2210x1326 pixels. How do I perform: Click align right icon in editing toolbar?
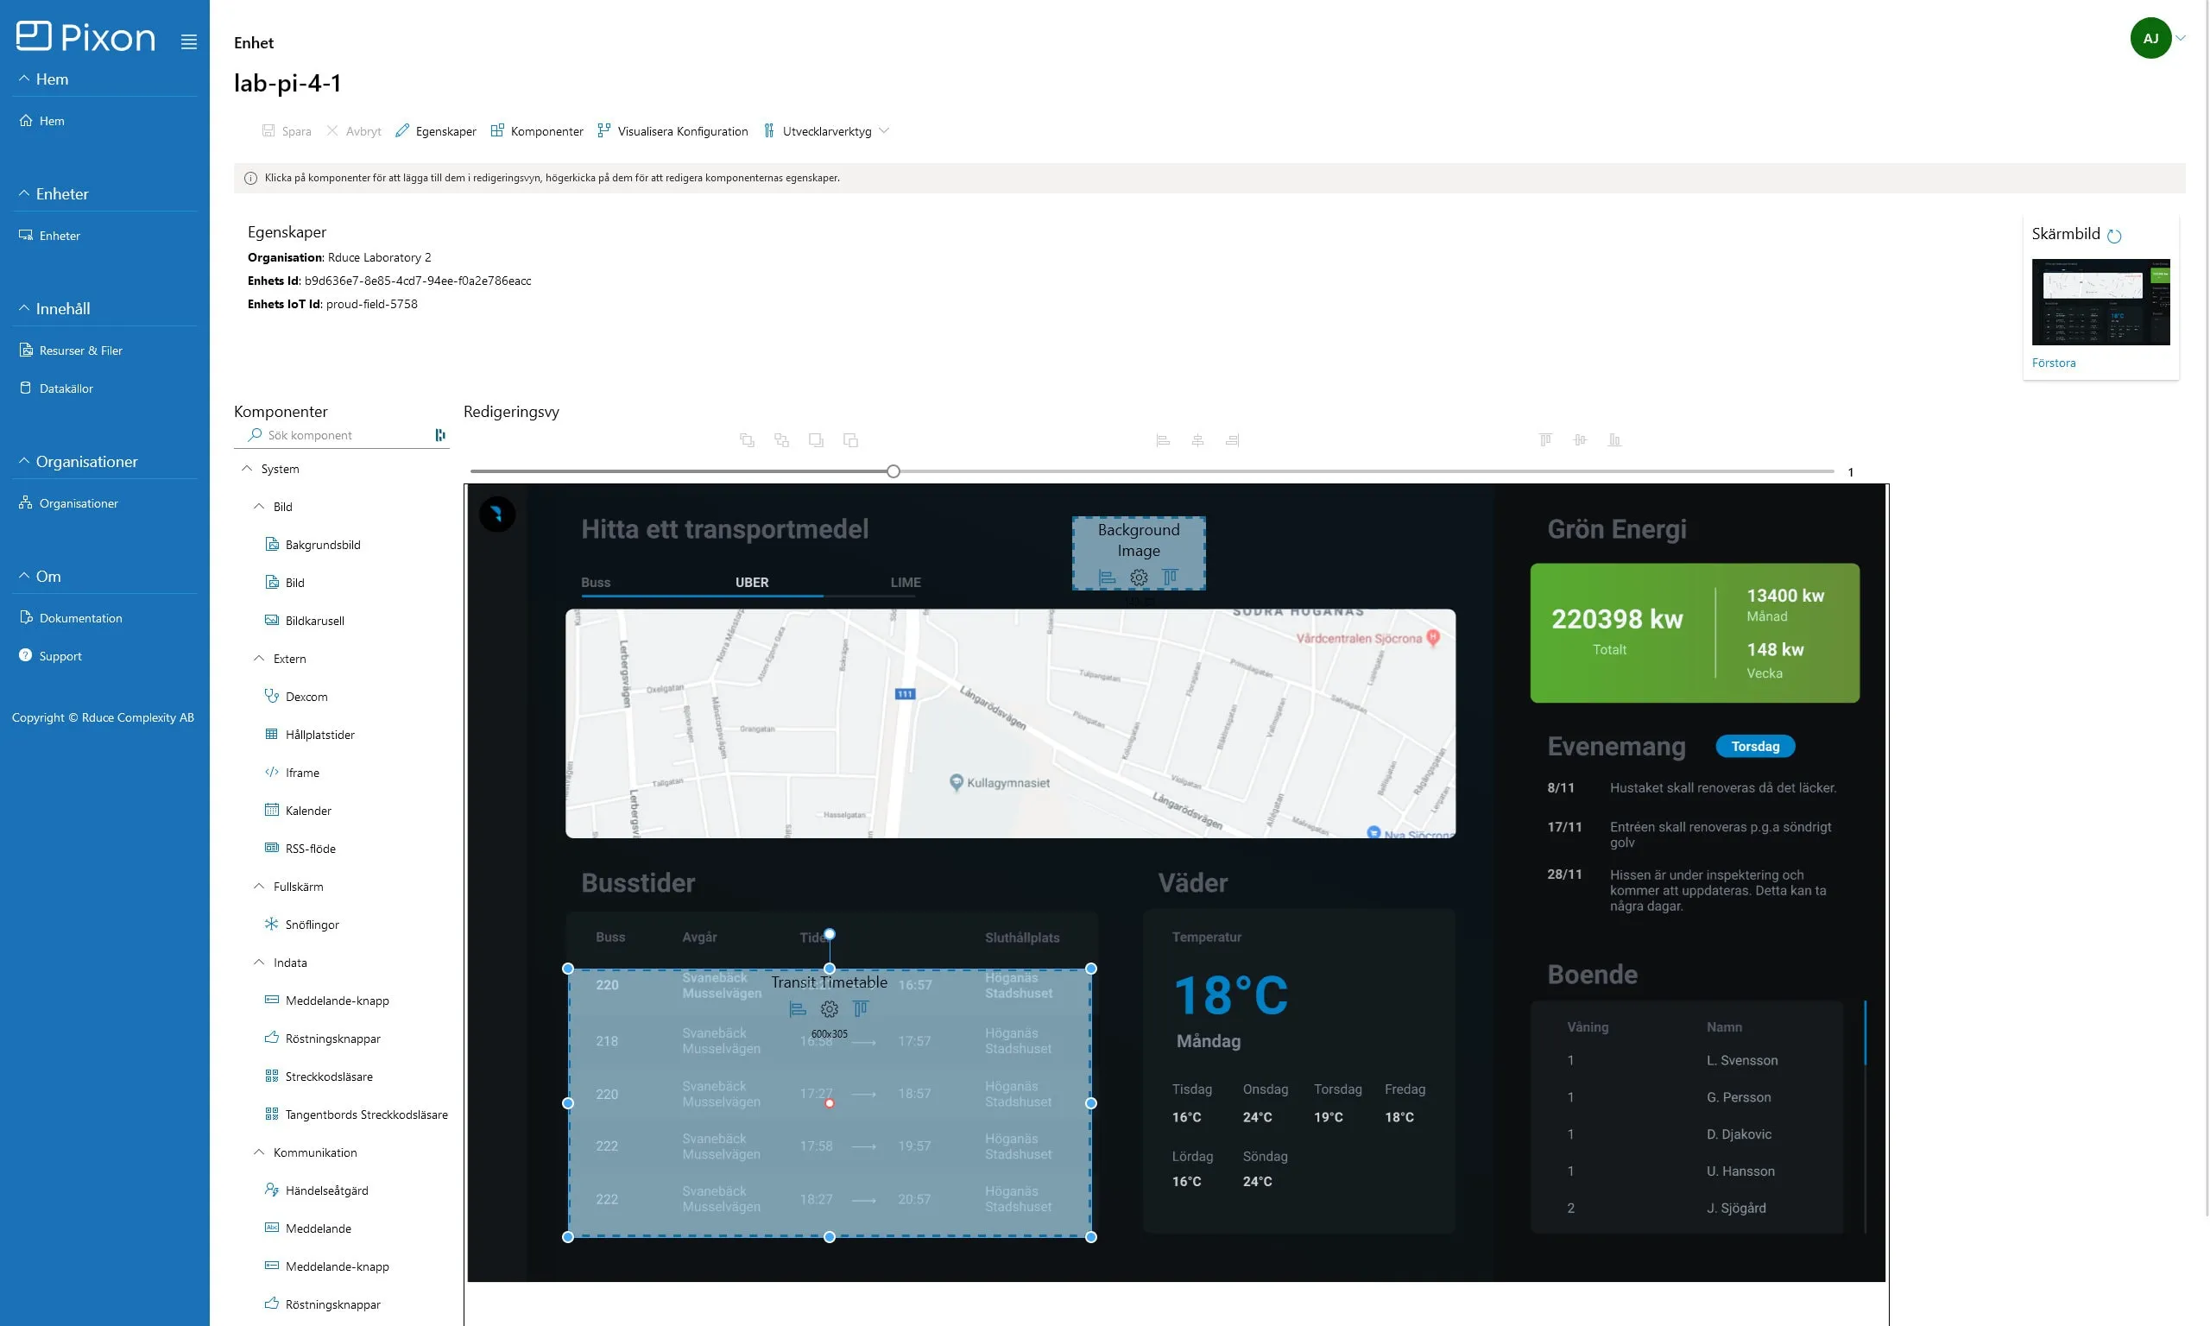click(x=1232, y=440)
